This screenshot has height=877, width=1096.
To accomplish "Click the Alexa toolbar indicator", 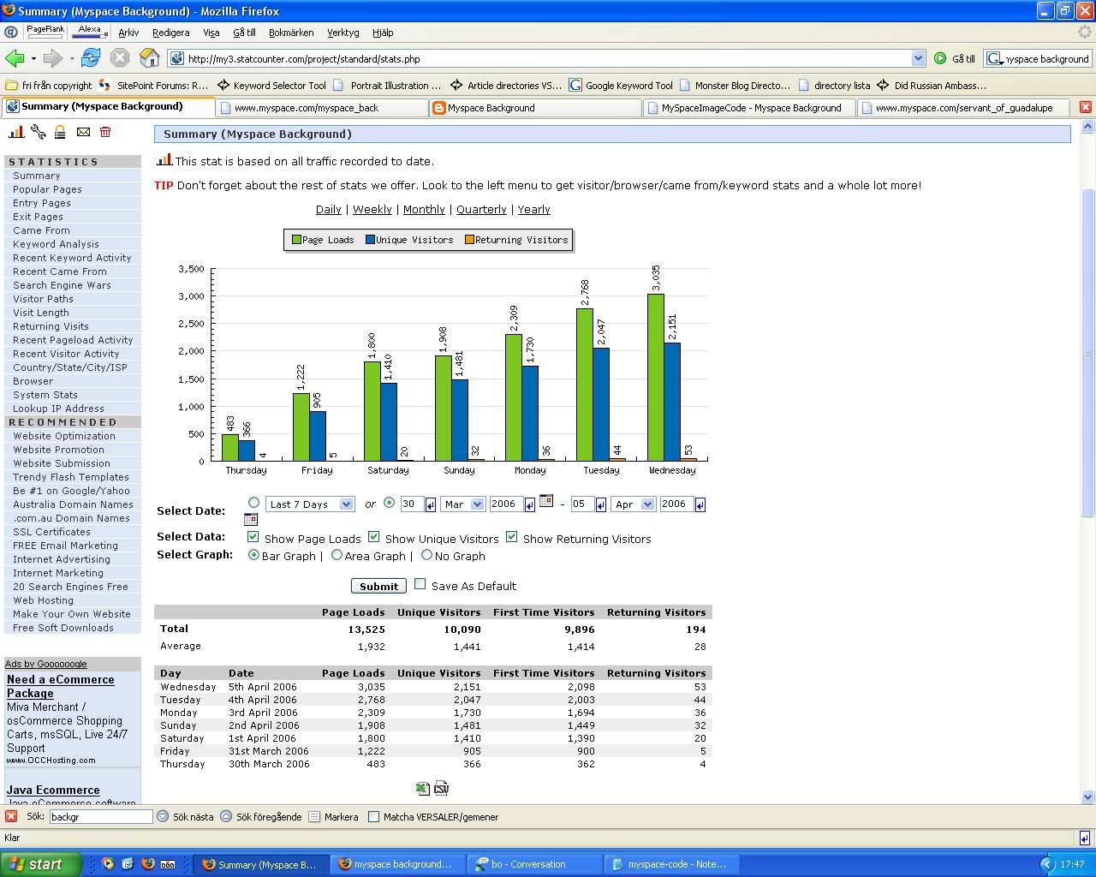I will point(90,32).
